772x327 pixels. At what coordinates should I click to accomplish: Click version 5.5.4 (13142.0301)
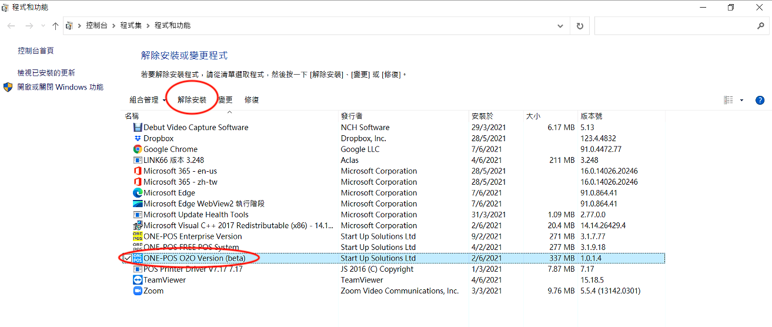pyautogui.click(x=610, y=291)
